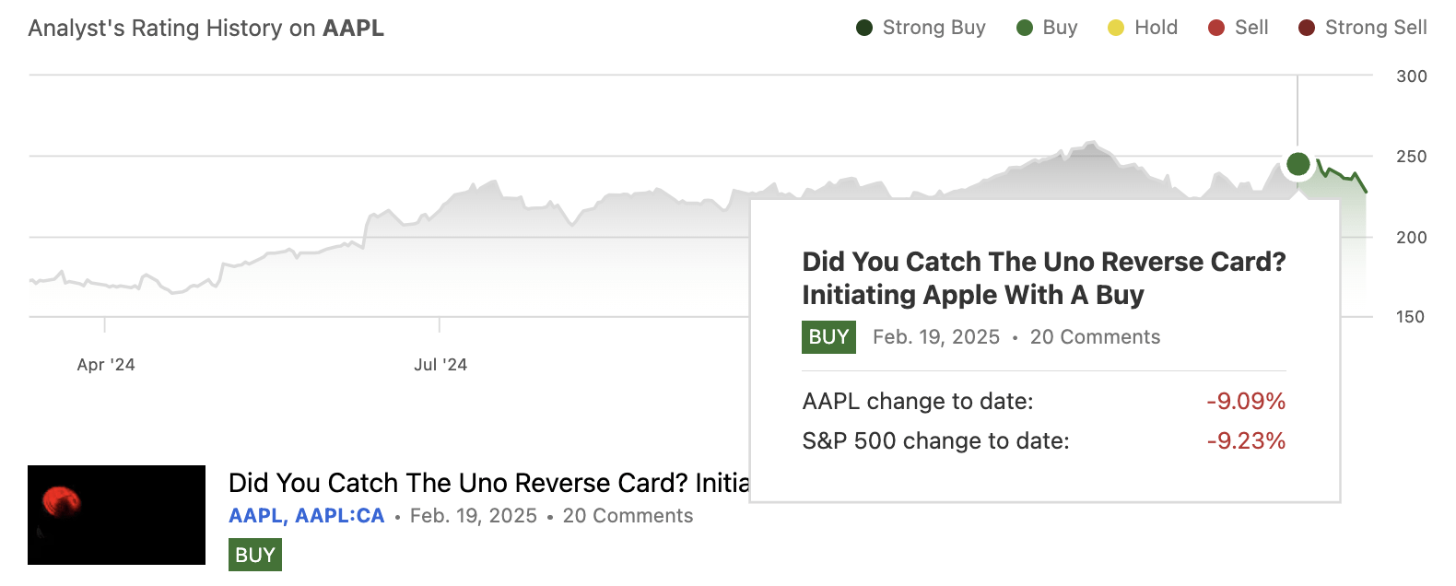This screenshot has height=586, width=1456.
Task: Click the yellow Hold legend dot
Action: pos(1117,28)
